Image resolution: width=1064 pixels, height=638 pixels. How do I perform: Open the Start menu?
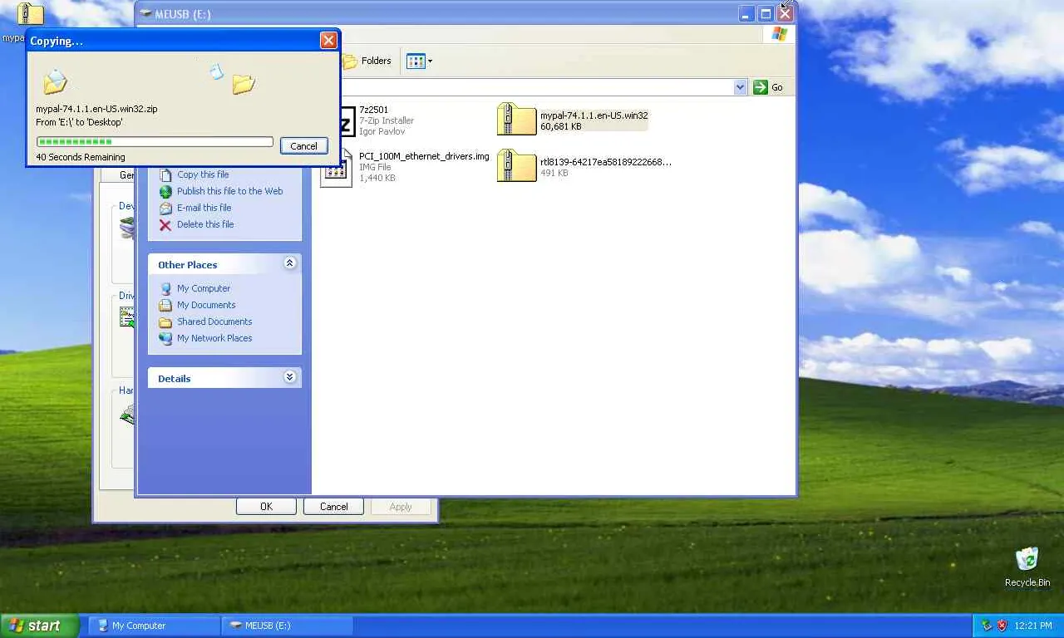click(39, 626)
